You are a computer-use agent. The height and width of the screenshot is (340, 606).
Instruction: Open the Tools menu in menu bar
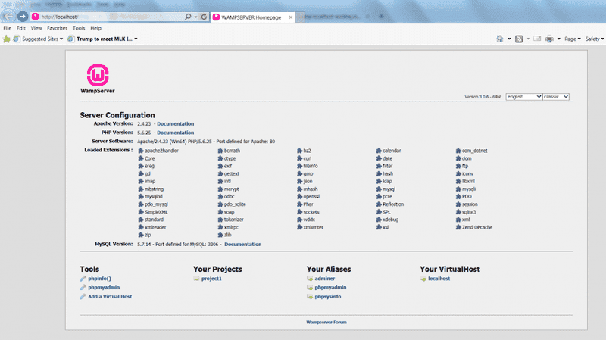[78, 27]
